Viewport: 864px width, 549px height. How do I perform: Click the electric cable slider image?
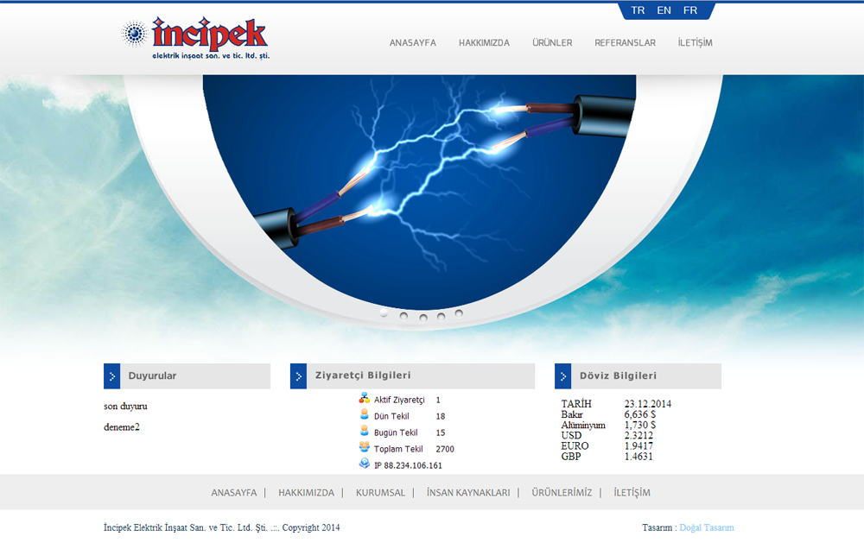(x=420, y=190)
